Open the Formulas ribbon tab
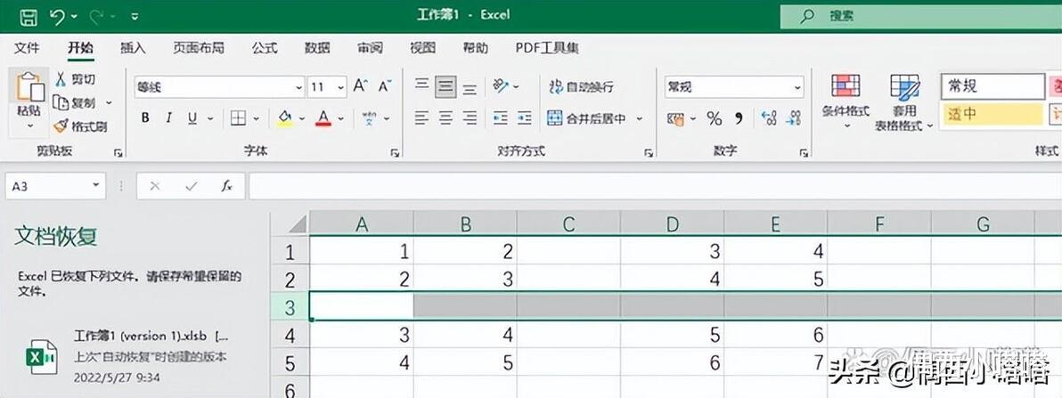Screen dimensions: 1062x398 [264, 48]
